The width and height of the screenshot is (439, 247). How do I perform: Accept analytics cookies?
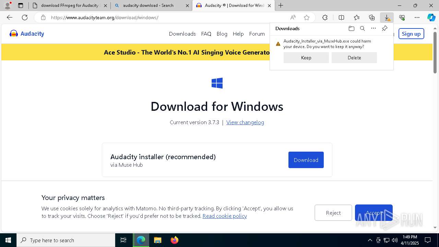coord(374,213)
